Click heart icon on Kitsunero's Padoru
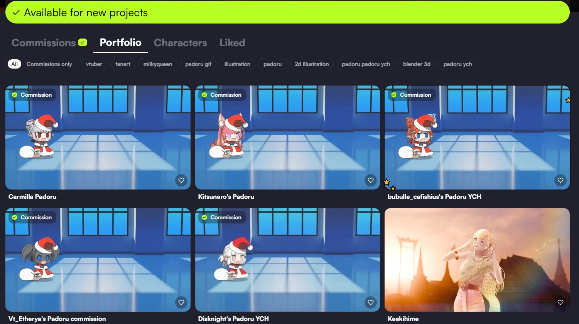 point(370,180)
